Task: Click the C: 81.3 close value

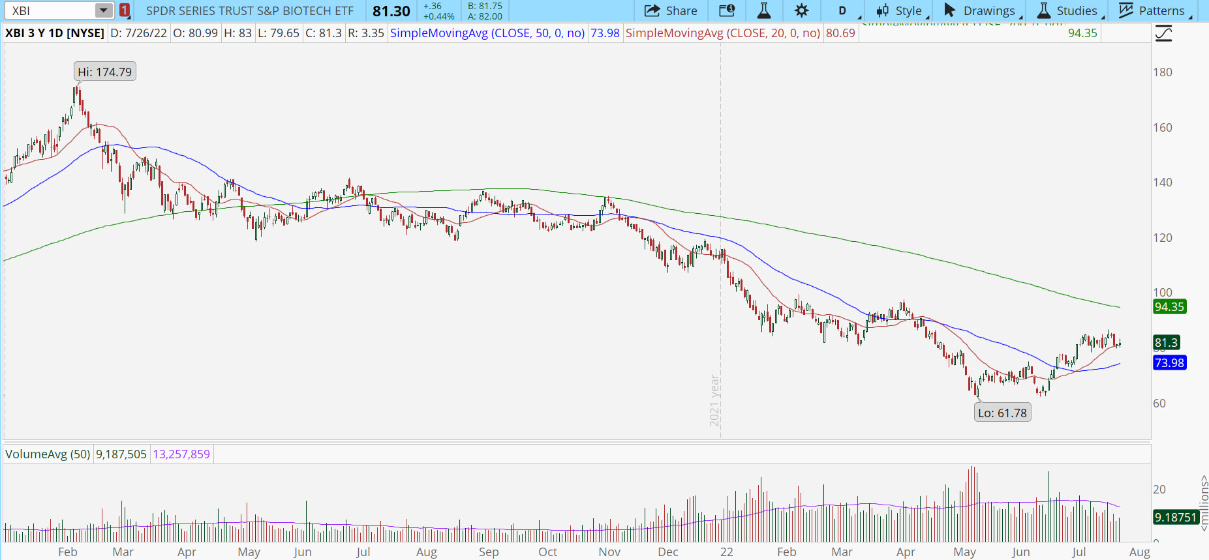Action: click(x=324, y=33)
